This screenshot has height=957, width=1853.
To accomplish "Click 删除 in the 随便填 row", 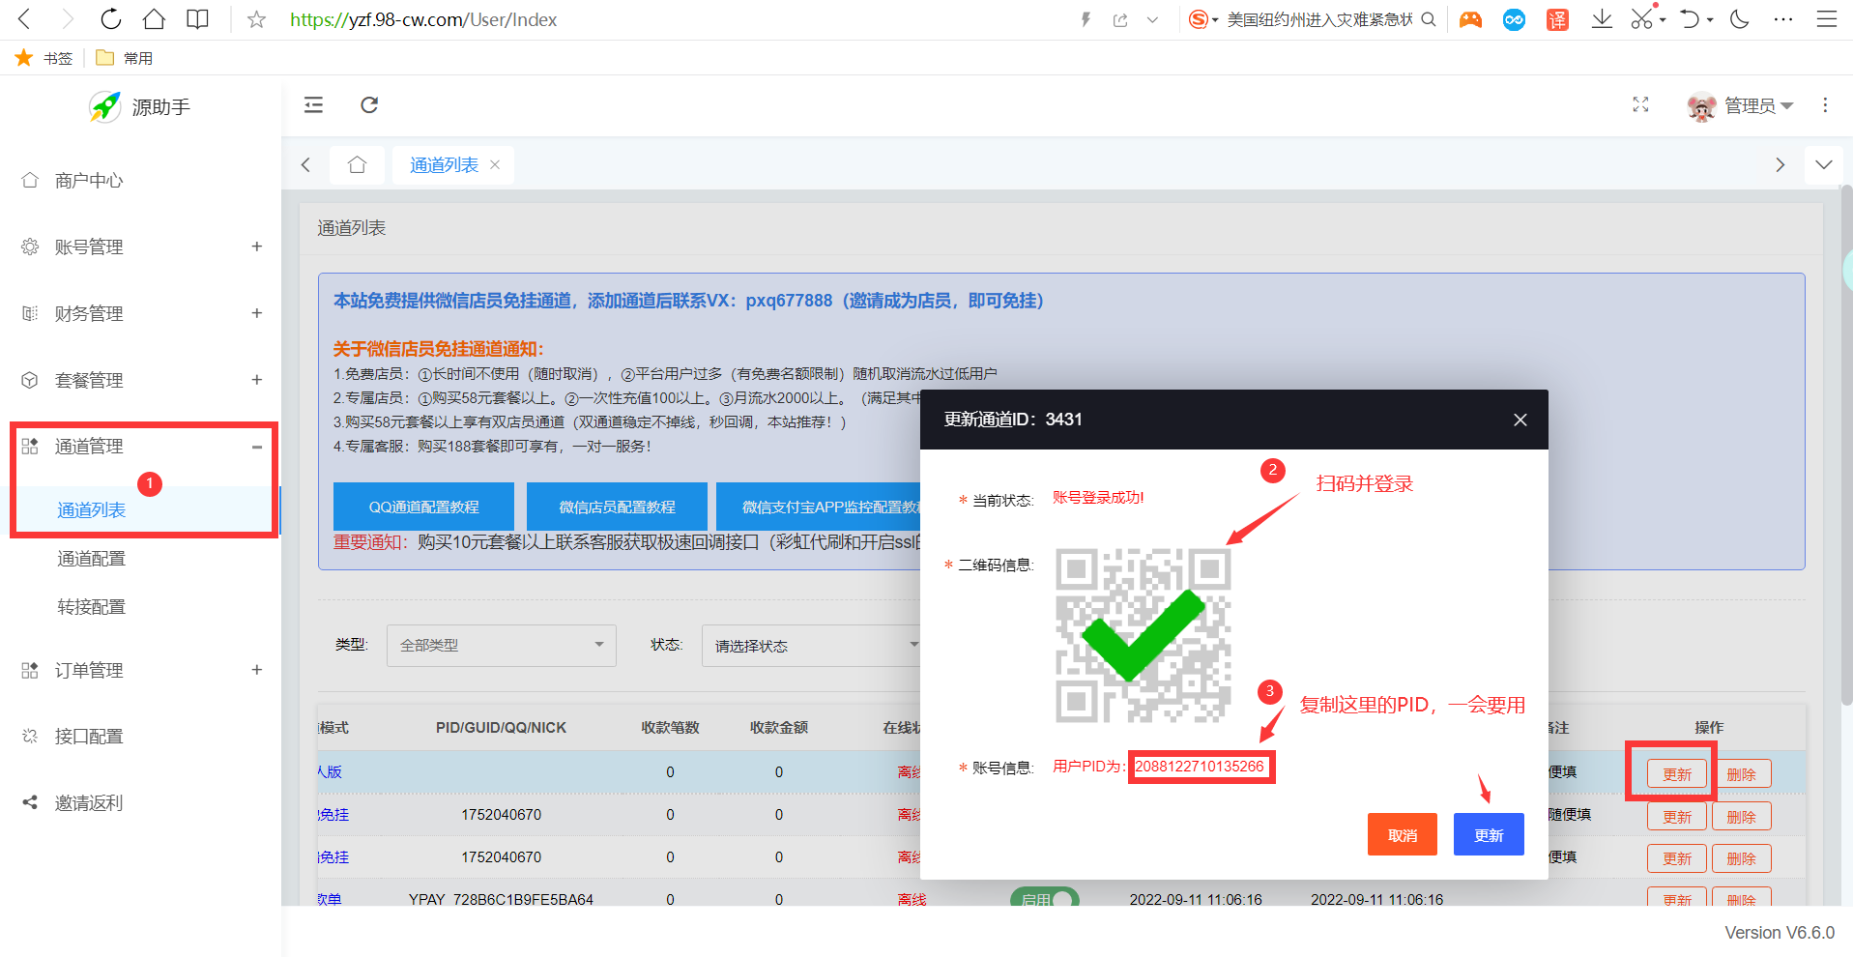I will 1742,817.
